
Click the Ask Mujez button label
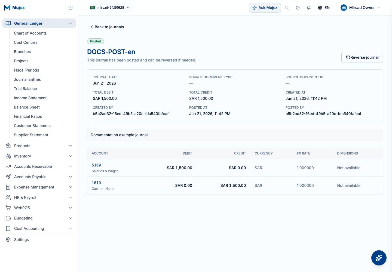pos(268,8)
